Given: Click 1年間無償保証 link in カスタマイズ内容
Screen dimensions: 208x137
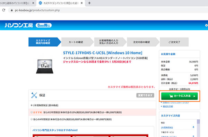Looking at the screenshot, I should coord(167,127).
